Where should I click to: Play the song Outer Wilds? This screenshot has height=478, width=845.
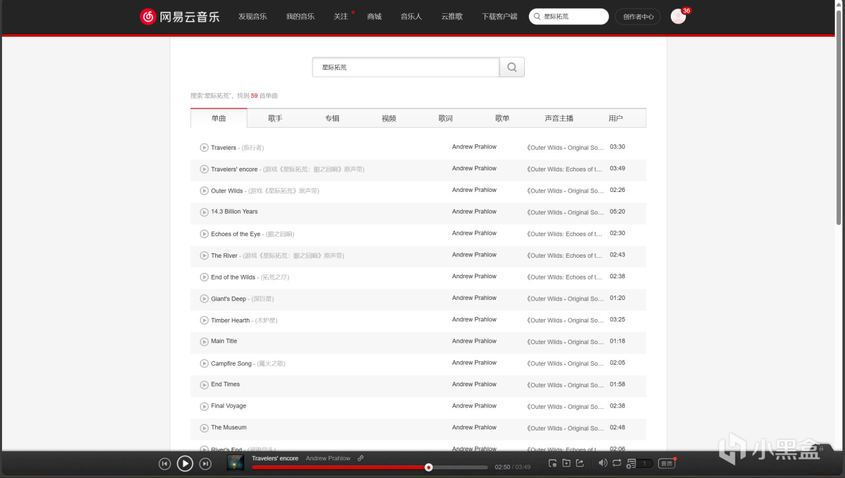click(x=204, y=191)
